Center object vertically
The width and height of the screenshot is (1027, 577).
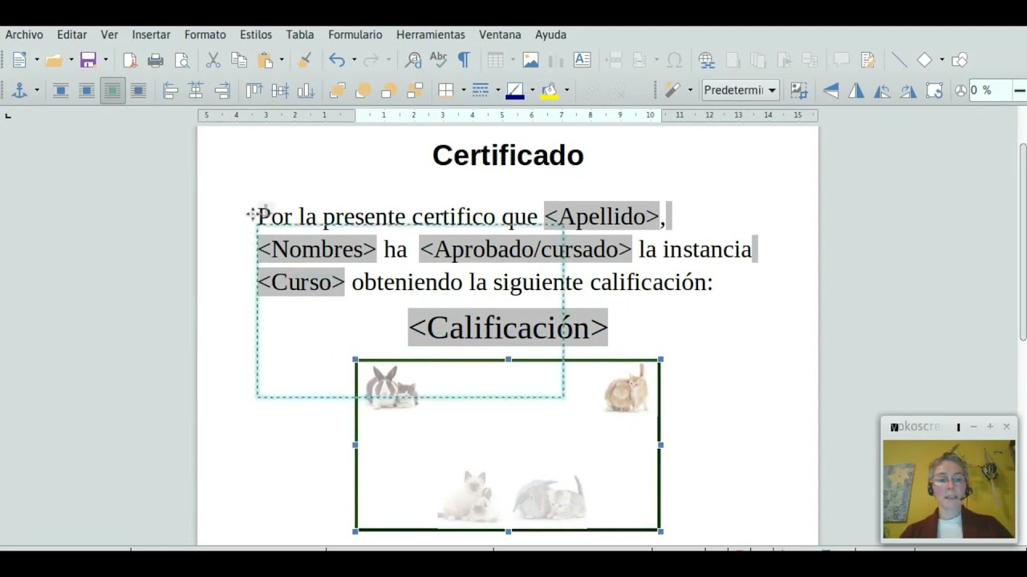(280, 91)
